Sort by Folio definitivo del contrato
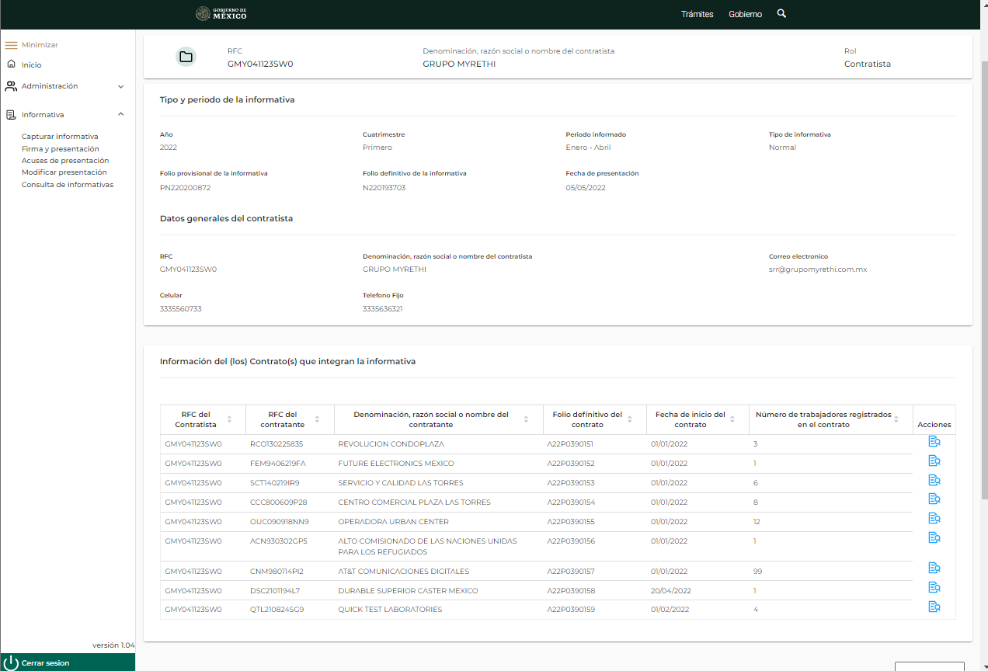 click(x=629, y=419)
